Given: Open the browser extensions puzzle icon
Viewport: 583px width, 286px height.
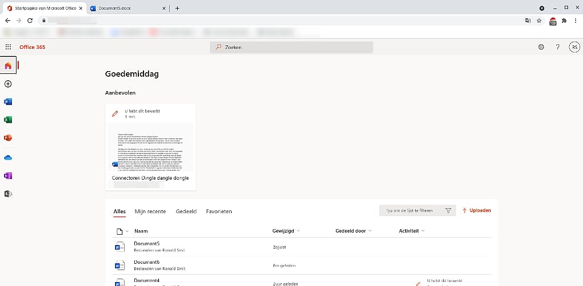Looking at the screenshot, I should coord(564,21).
